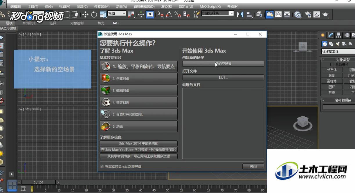Play video 2. 创建对象
Image resolution: width=355 pixels, height=193 pixels.
click(138, 78)
